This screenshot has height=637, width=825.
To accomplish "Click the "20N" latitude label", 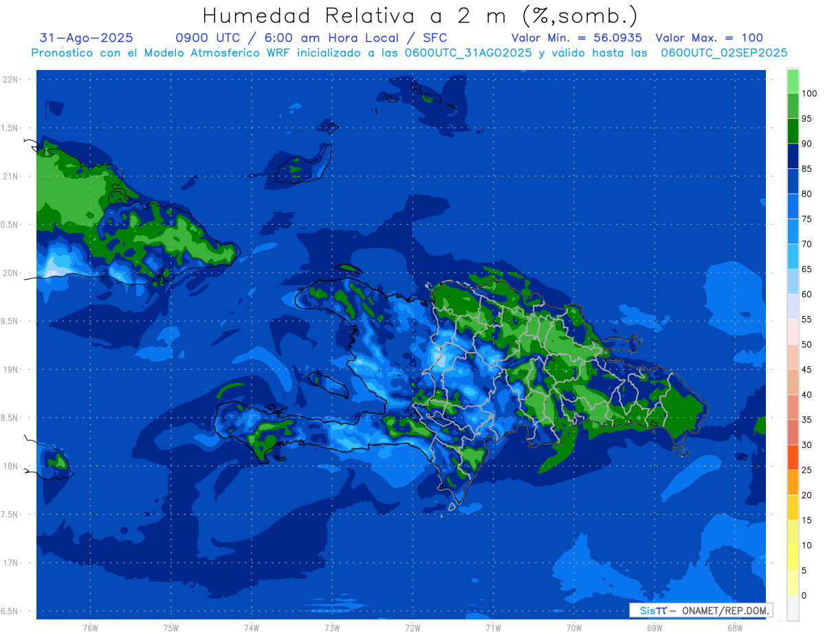I will (x=11, y=273).
